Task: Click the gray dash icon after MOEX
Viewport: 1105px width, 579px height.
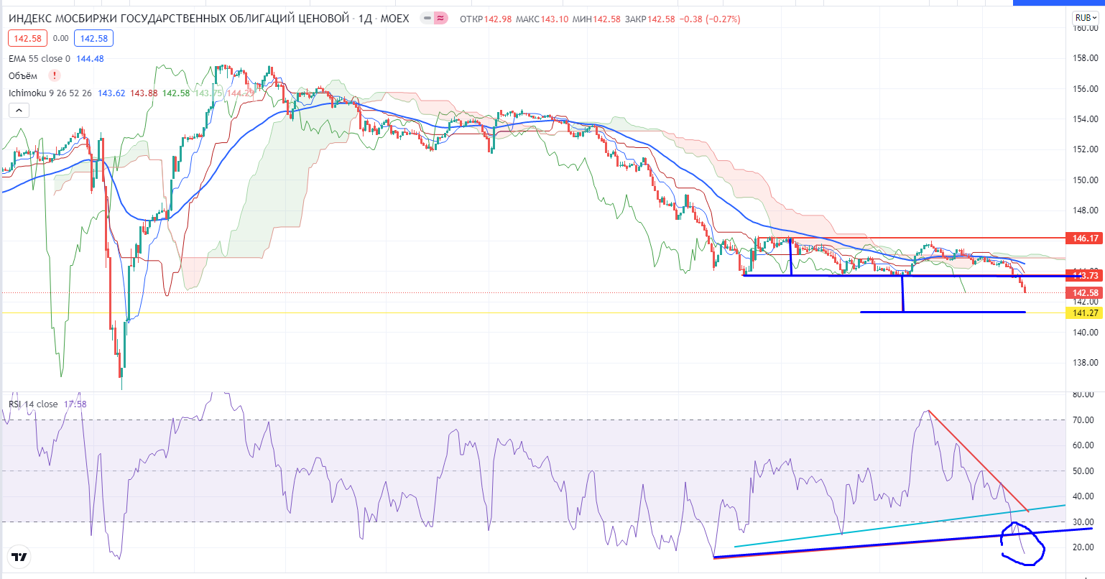Action: pyautogui.click(x=428, y=18)
